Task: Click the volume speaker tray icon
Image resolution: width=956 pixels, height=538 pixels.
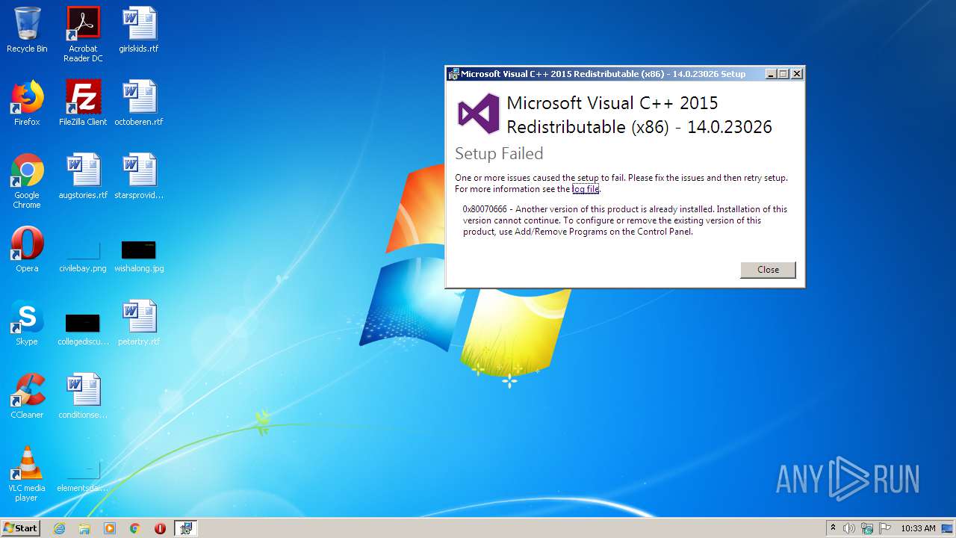Action: click(x=849, y=528)
